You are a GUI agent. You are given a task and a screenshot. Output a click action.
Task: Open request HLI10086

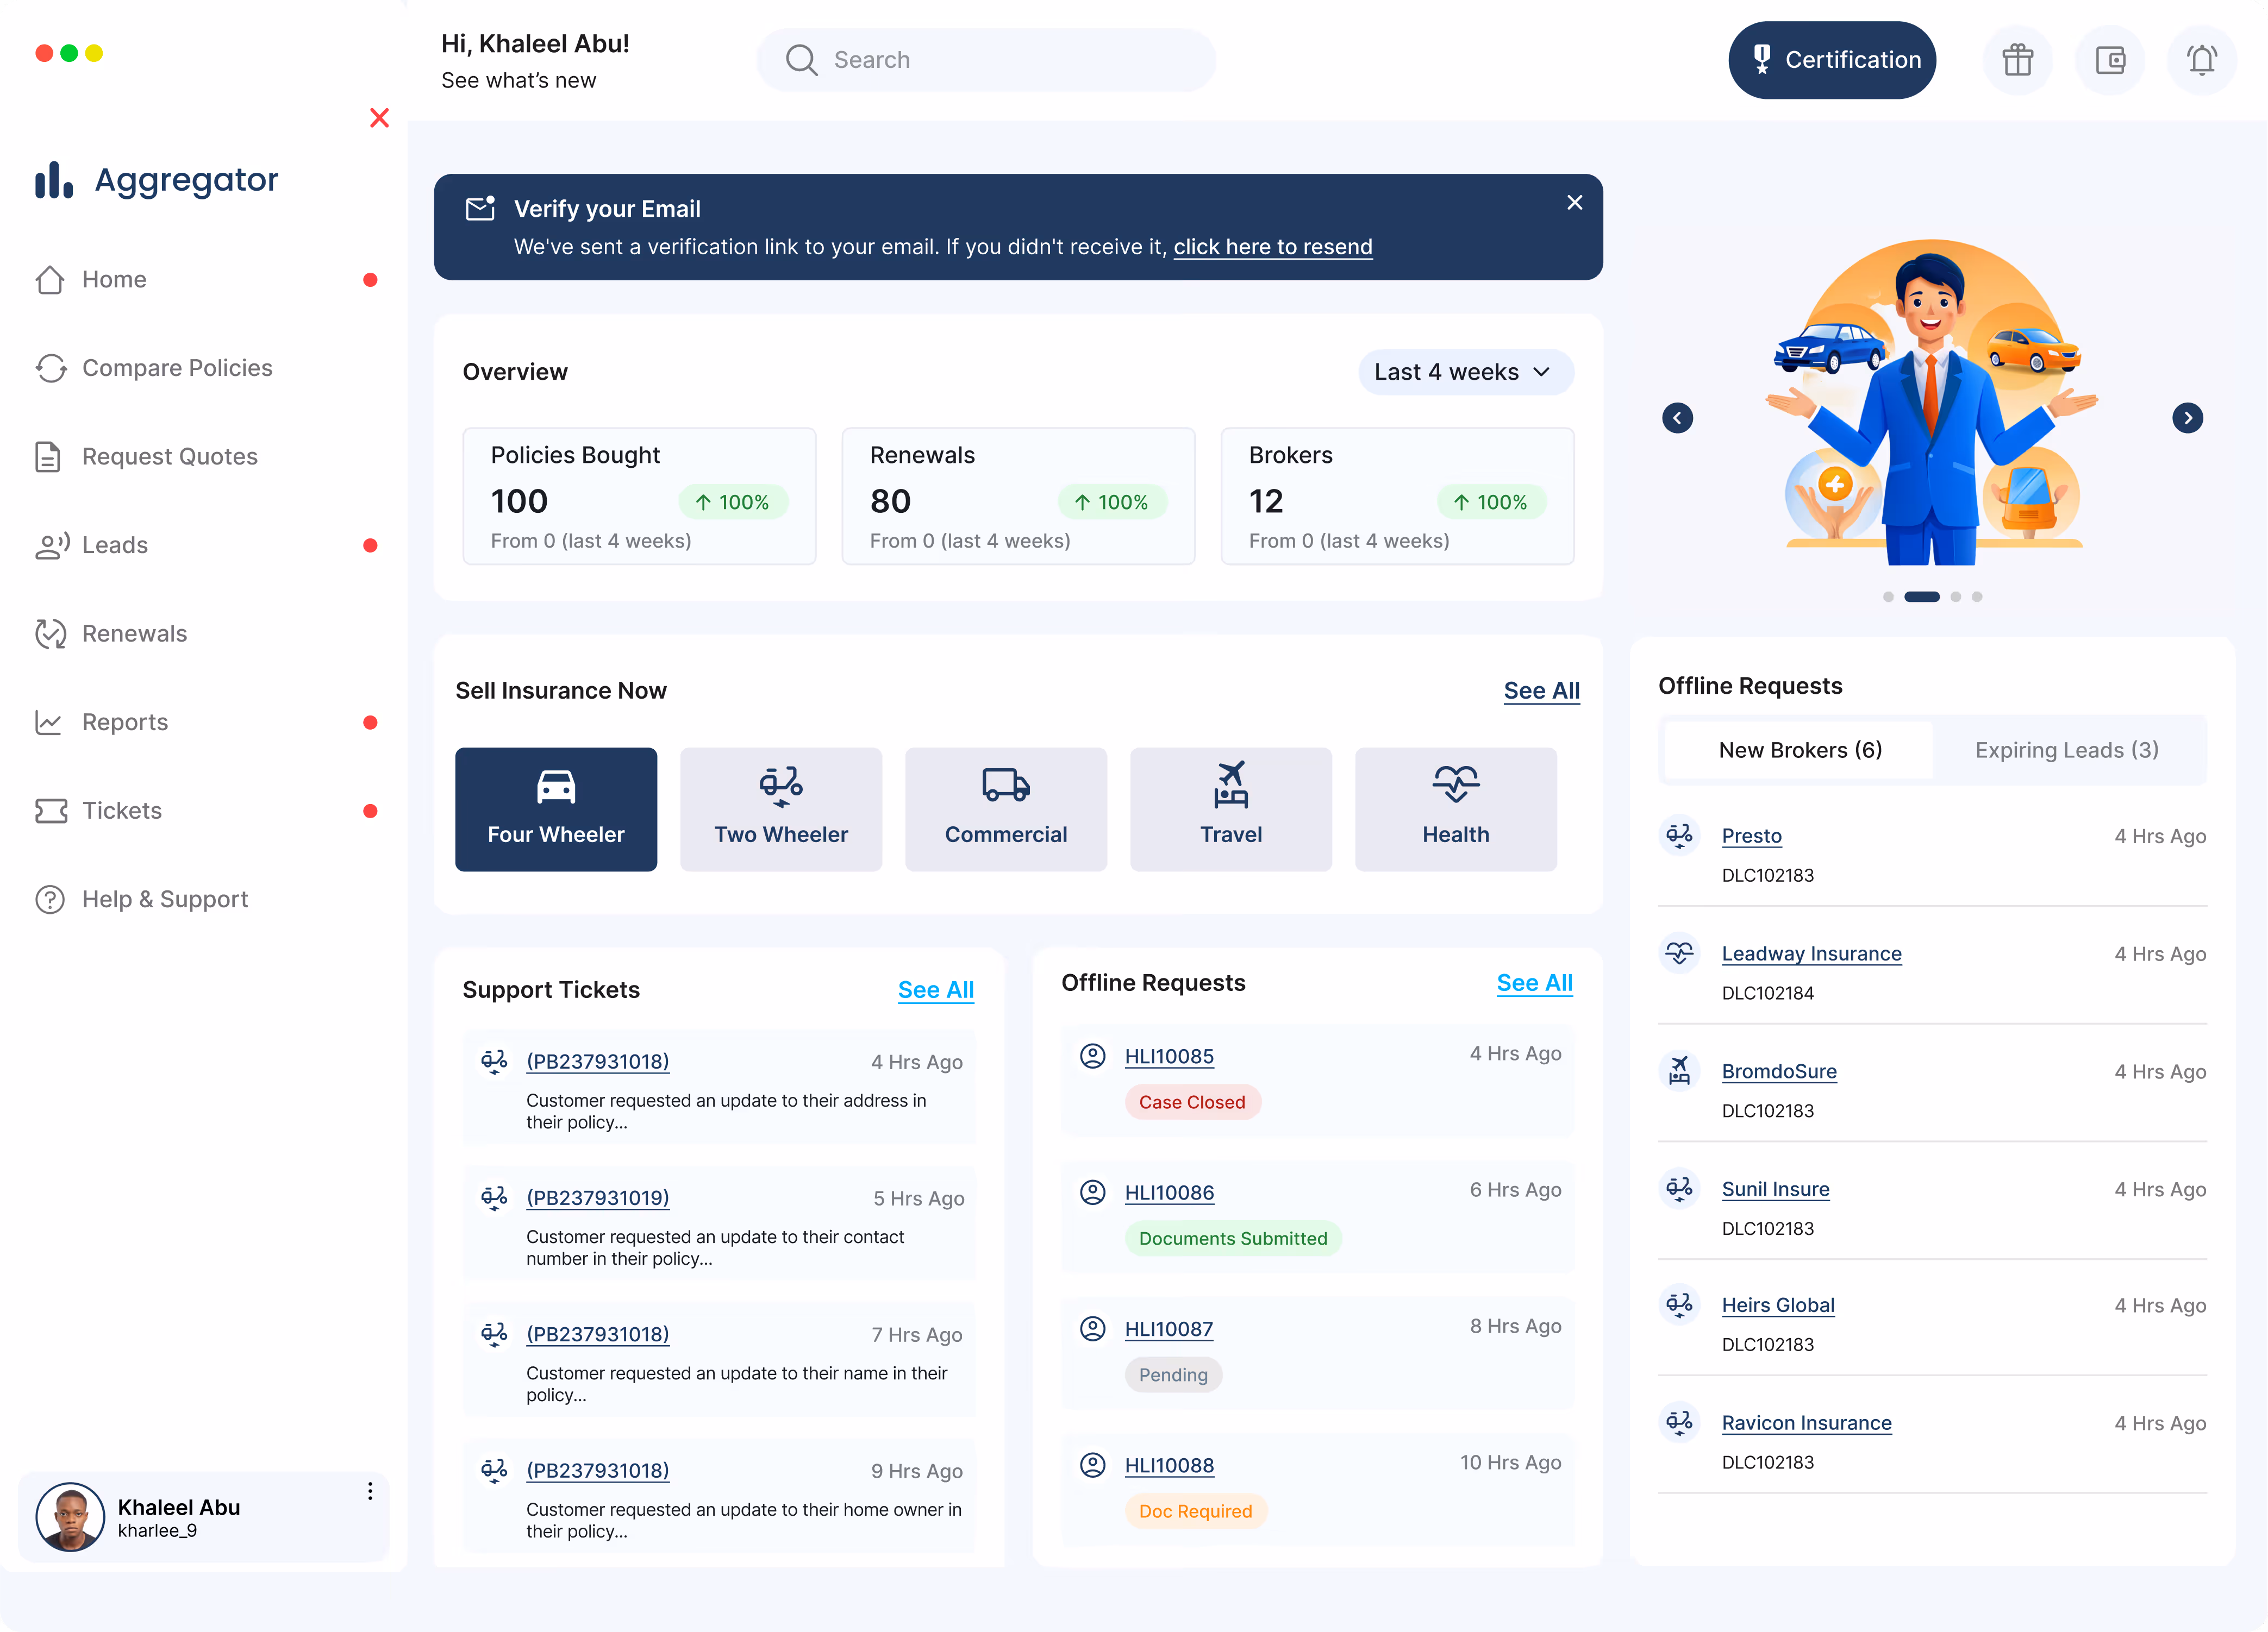(x=1169, y=1192)
